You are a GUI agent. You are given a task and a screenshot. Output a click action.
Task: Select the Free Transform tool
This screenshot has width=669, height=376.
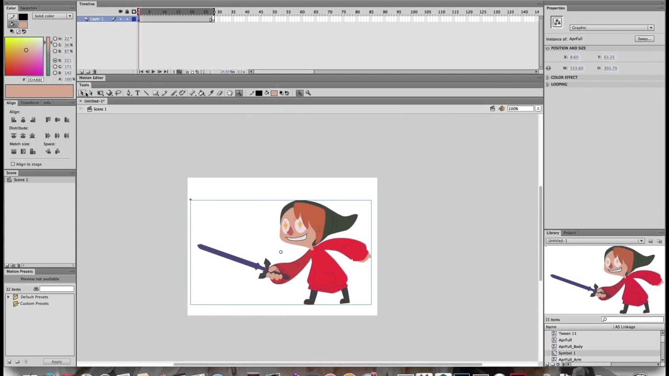point(100,93)
